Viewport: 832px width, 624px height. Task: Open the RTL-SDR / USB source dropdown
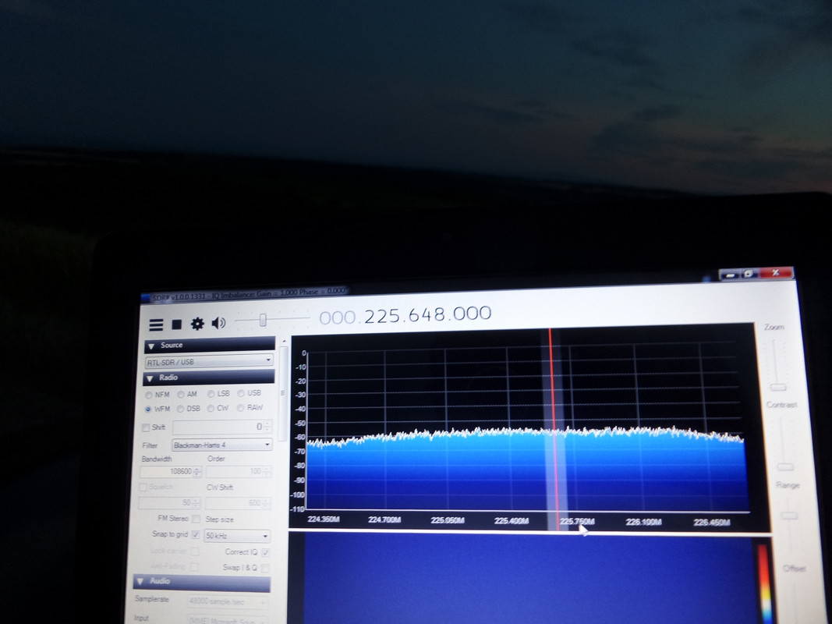[209, 361]
